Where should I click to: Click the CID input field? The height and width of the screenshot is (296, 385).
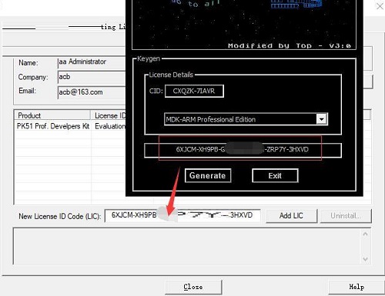[194, 91]
